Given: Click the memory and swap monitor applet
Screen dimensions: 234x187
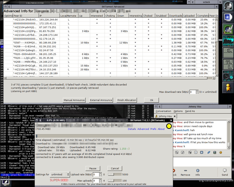Looking at the screenshot, I should click(228, 64).
